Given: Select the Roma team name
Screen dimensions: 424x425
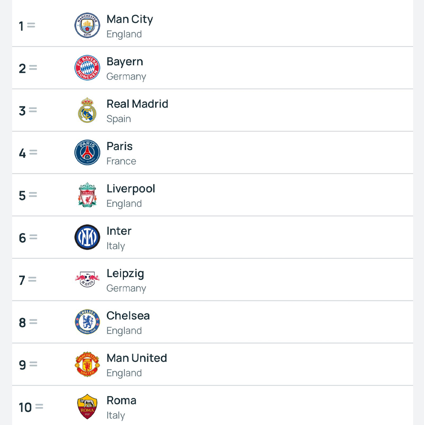Looking at the screenshot, I should point(121,400).
